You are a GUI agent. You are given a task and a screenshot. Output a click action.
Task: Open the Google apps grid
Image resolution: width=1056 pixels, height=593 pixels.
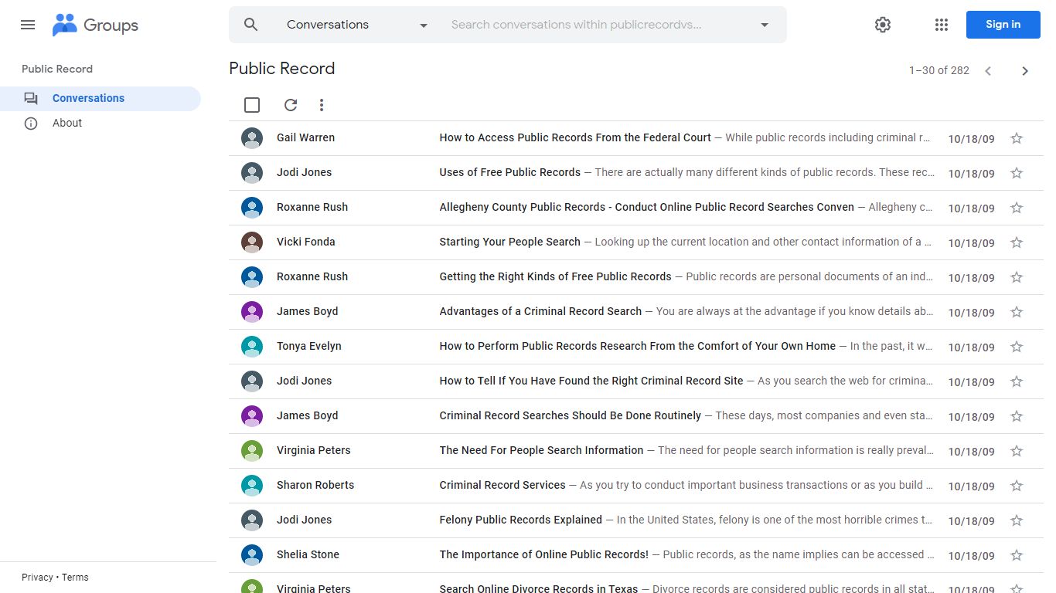(x=942, y=25)
